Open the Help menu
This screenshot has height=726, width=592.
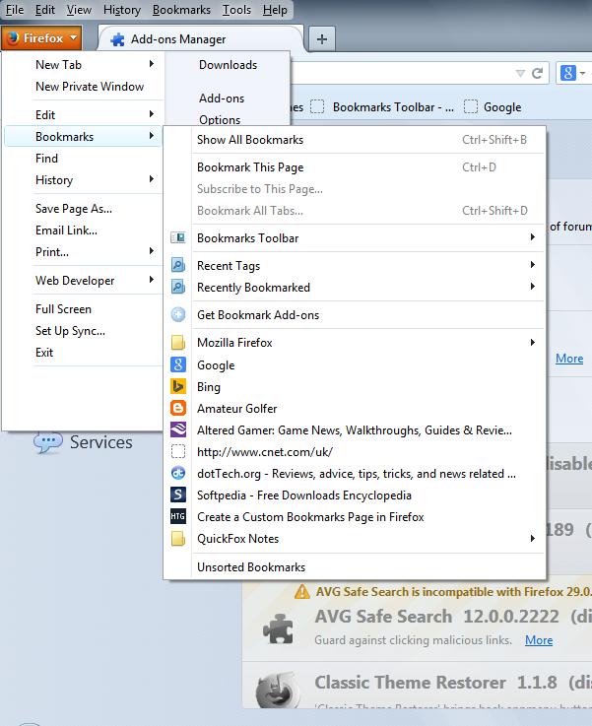pos(275,10)
